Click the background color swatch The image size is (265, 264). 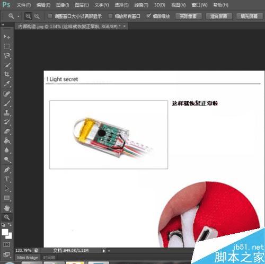[10, 237]
